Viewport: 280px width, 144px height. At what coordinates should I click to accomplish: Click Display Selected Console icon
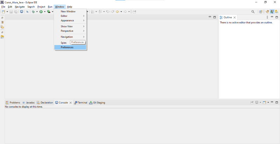[x=257, y=102]
